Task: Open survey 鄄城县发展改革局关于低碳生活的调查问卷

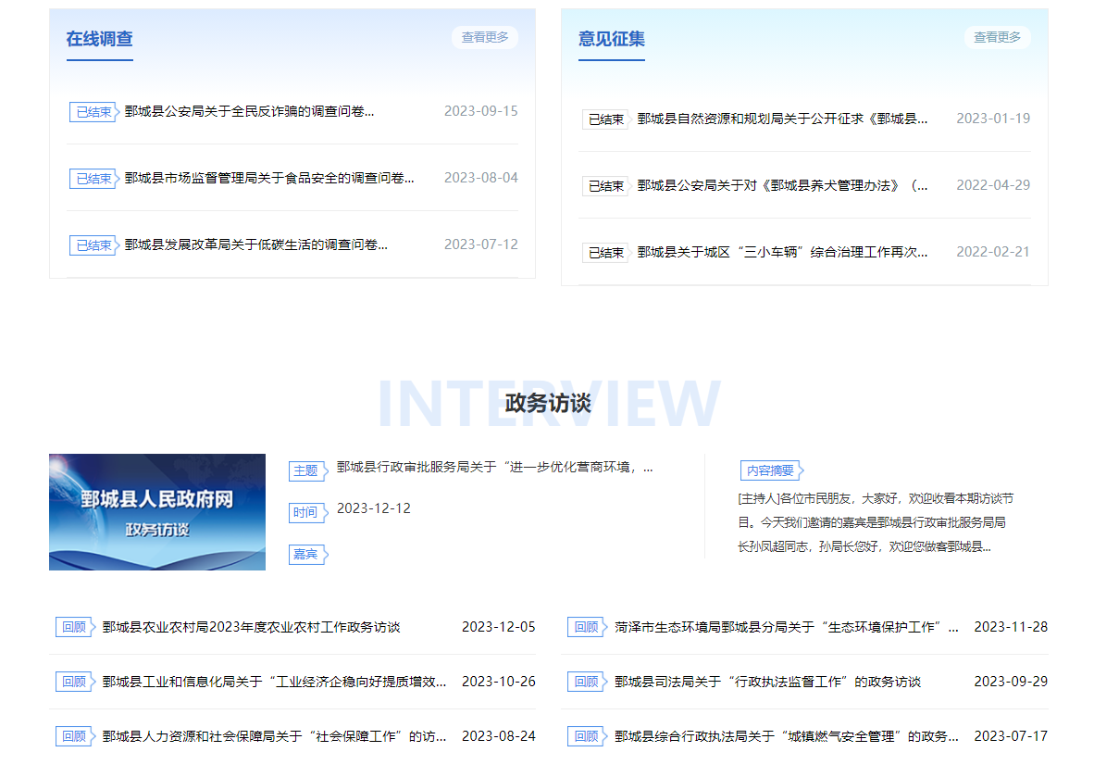Action: tap(256, 245)
